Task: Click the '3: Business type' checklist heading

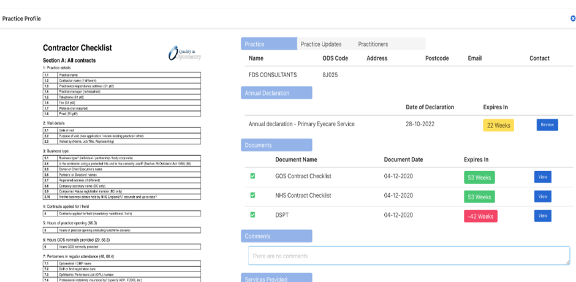Action: tap(56, 151)
